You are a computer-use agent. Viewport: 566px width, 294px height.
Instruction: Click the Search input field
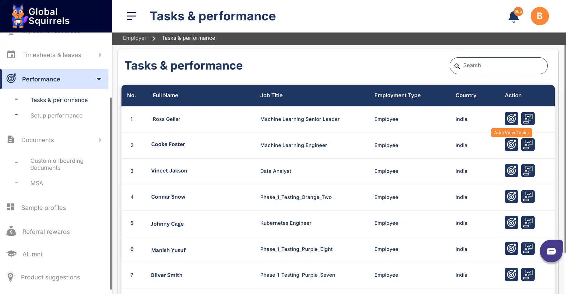coord(502,66)
